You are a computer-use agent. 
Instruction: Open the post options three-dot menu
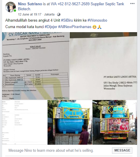point(132,4)
